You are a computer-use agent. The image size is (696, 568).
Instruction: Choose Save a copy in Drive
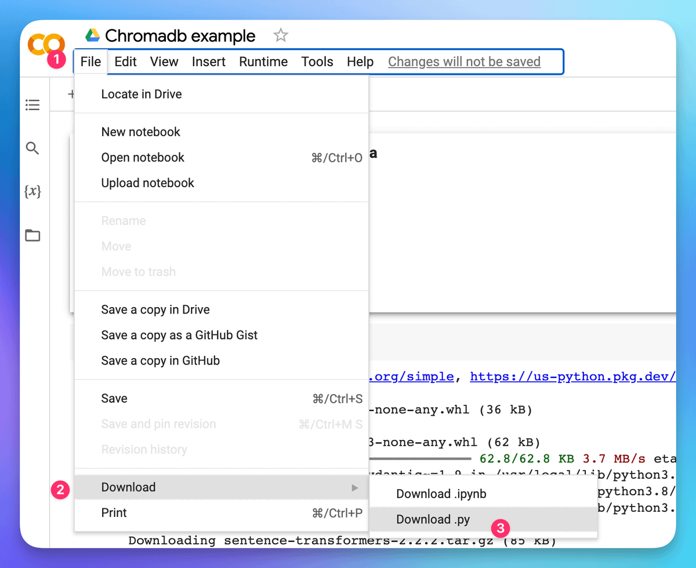155,310
